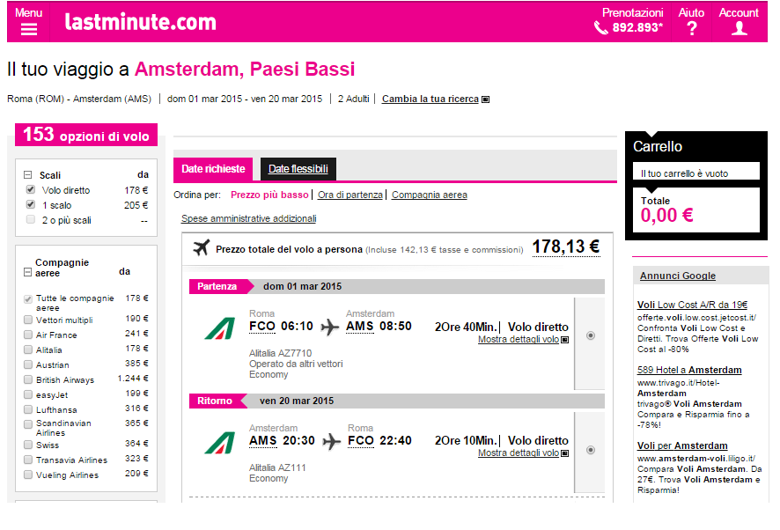The width and height of the screenshot is (780, 530).
Task: Click the 2 Adulti passenger summary
Action: [354, 99]
